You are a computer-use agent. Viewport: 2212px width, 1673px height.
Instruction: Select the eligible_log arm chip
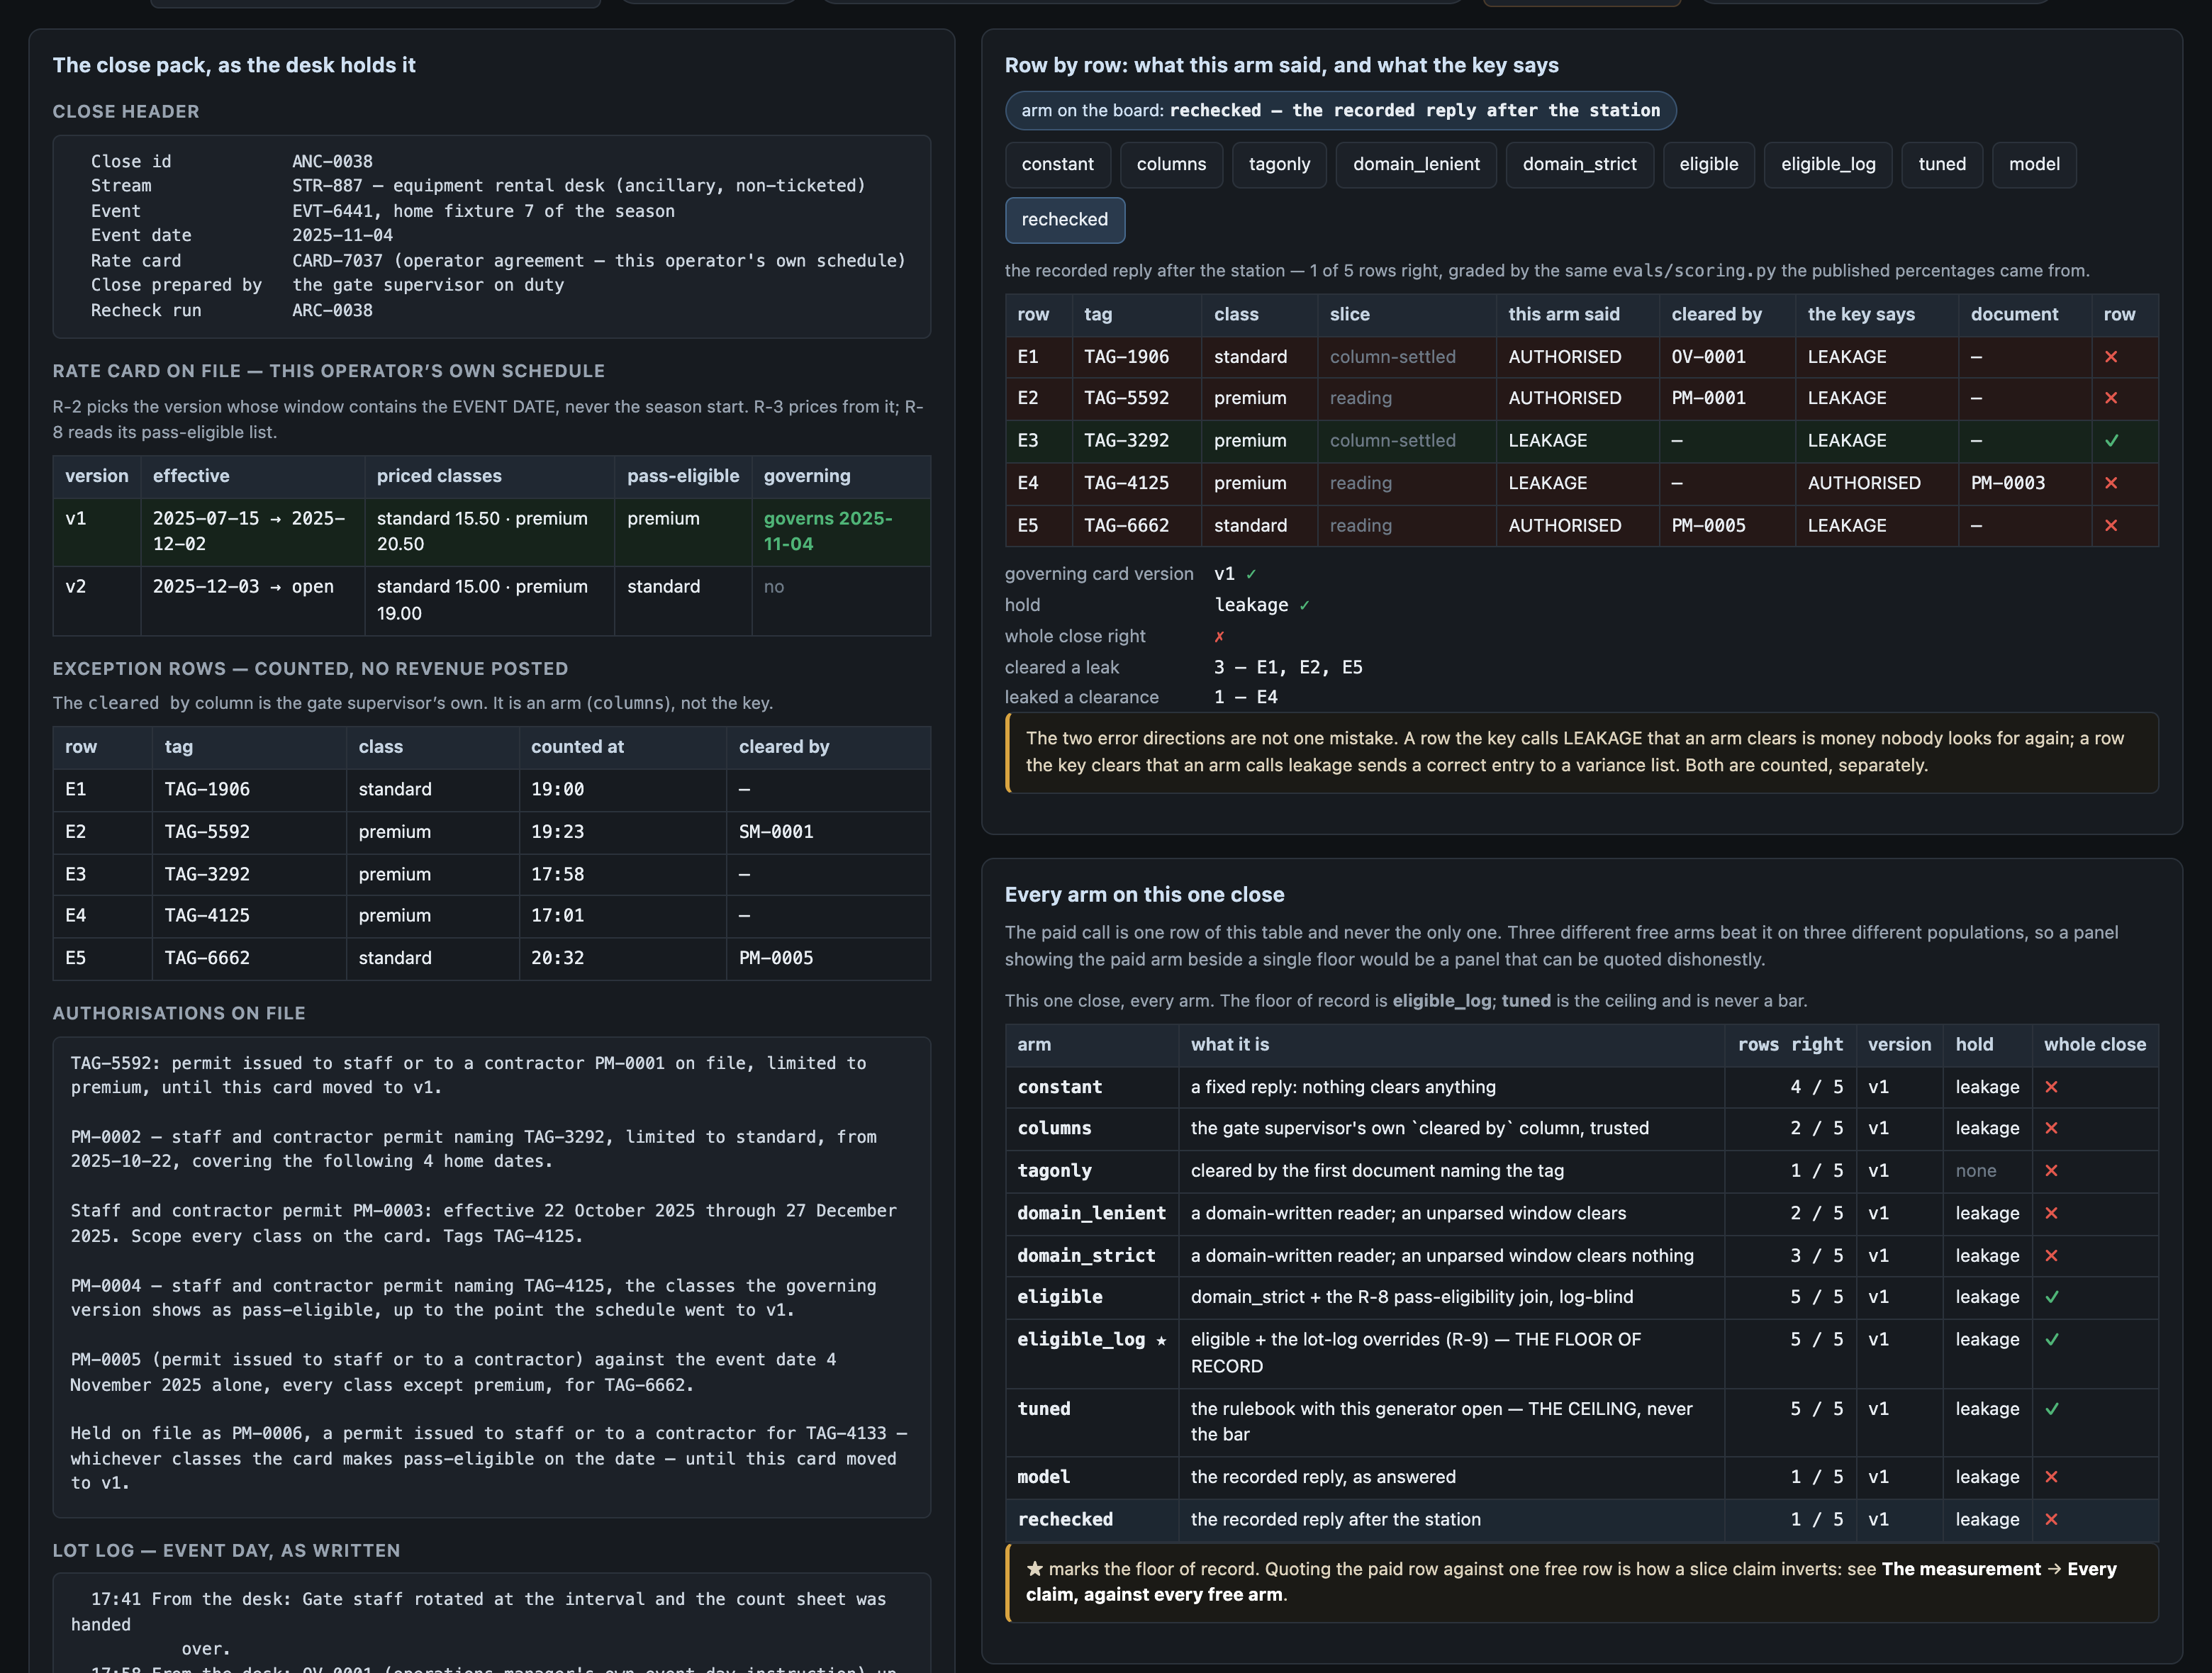pos(1828,165)
